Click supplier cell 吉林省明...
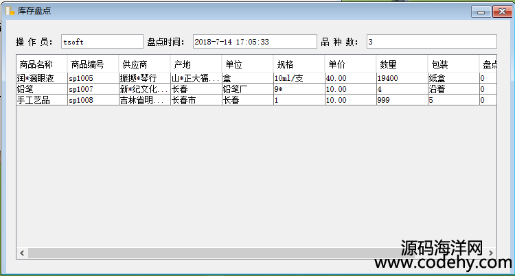This screenshot has height=276, width=515. (x=144, y=100)
